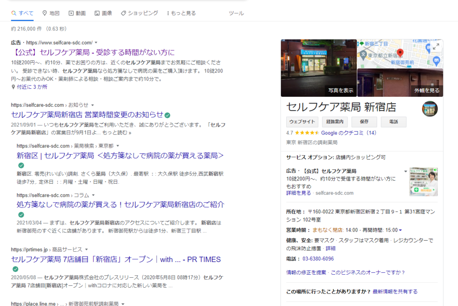This screenshot has height=306, width=458.
Task: Click the 付近に 3 か所 location link
Action: coord(32,87)
